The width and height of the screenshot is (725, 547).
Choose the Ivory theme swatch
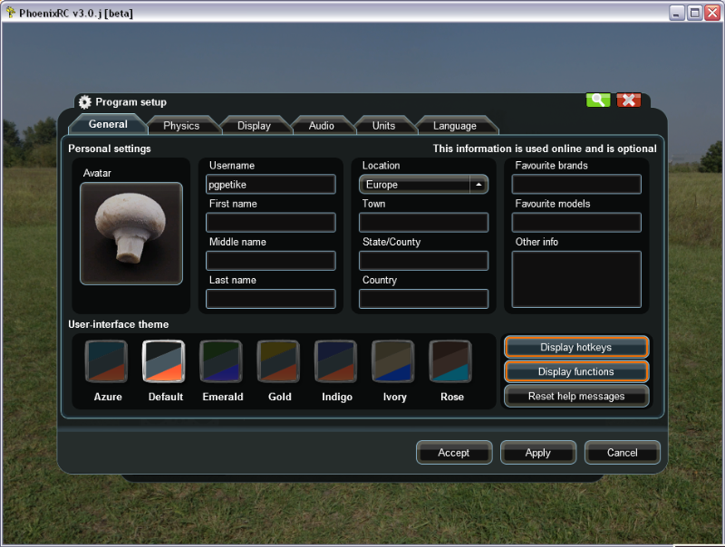click(393, 361)
